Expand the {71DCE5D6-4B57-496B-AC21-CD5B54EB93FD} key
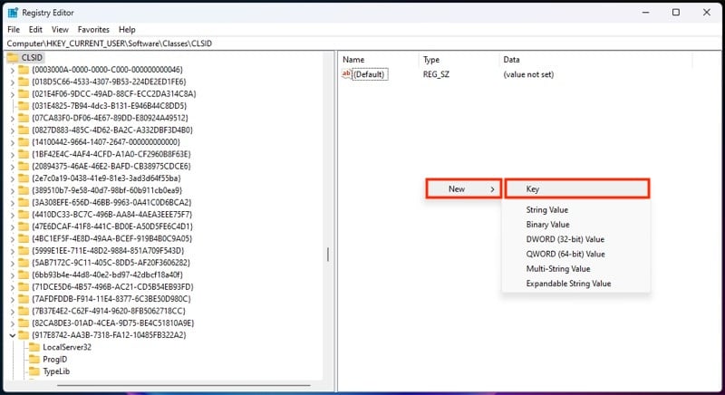725x395 pixels. click(13, 287)
